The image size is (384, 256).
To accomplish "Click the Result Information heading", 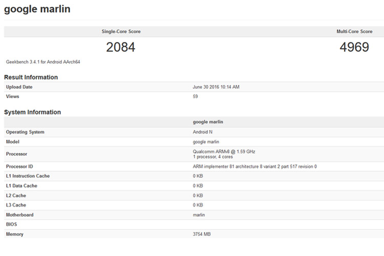I will pos(31,77).
